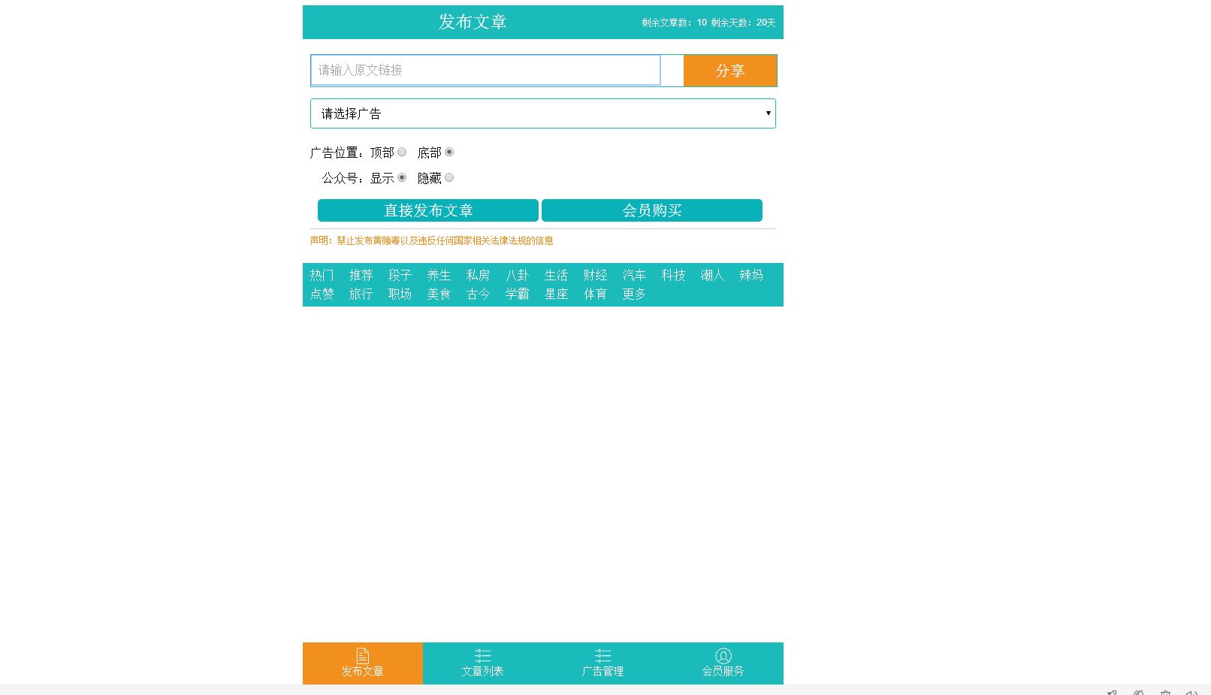The image size is (1211, 695).
Task: Open the 热门 category
Action: pyautogui.click(x=322, y=275)
